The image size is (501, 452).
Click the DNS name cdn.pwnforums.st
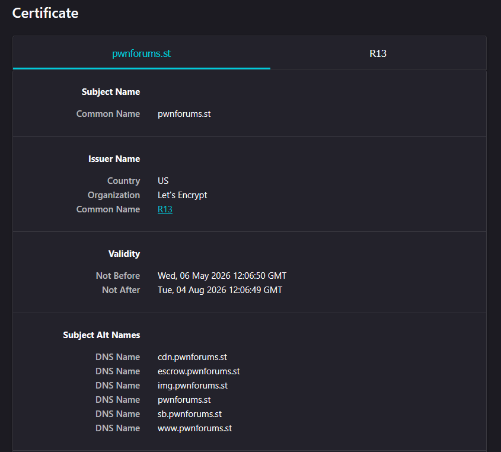(x=192, y=357)
